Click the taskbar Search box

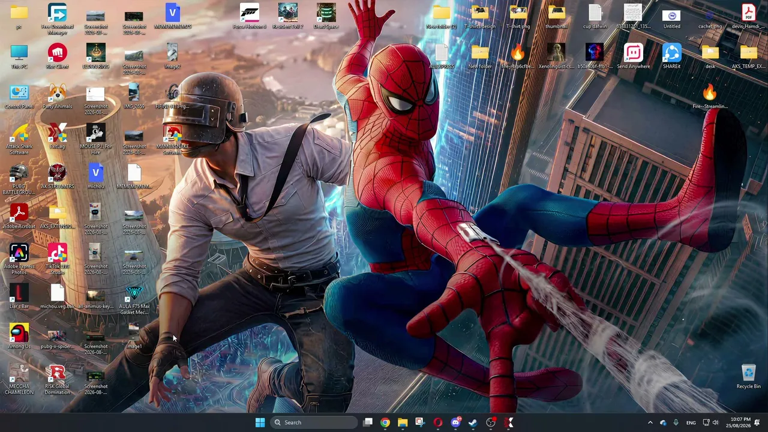[x=313, y=422]
